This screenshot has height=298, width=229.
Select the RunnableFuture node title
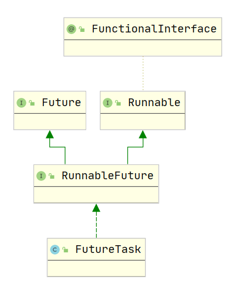(x=108, y=175)
